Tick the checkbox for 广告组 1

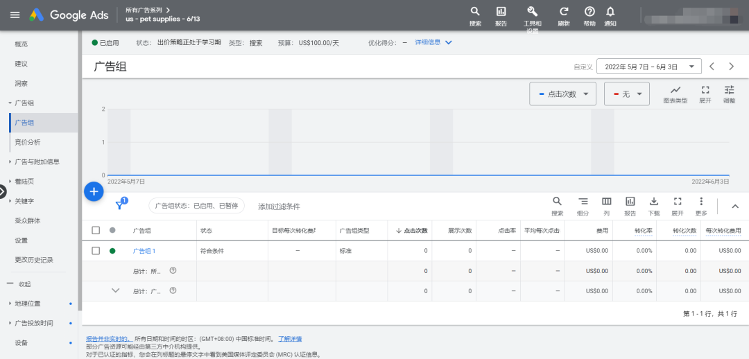96,250
